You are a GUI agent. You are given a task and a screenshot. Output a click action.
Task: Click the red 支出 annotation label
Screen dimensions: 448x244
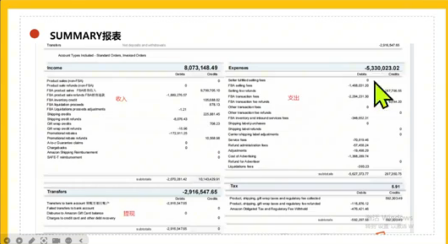293,98
